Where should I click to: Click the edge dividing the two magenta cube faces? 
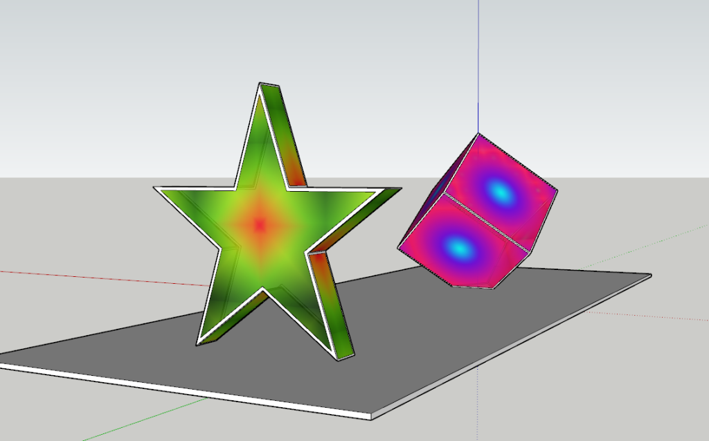click(x=486, y=221)
